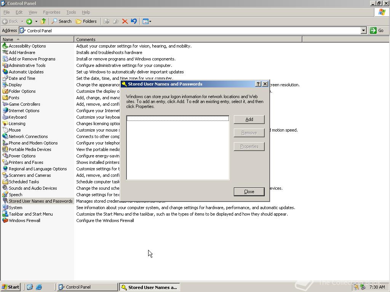The width and height of the screenshot is (390, 292).
Task: Open Taskbar and Start Menu icon
Action: (5, 214)
